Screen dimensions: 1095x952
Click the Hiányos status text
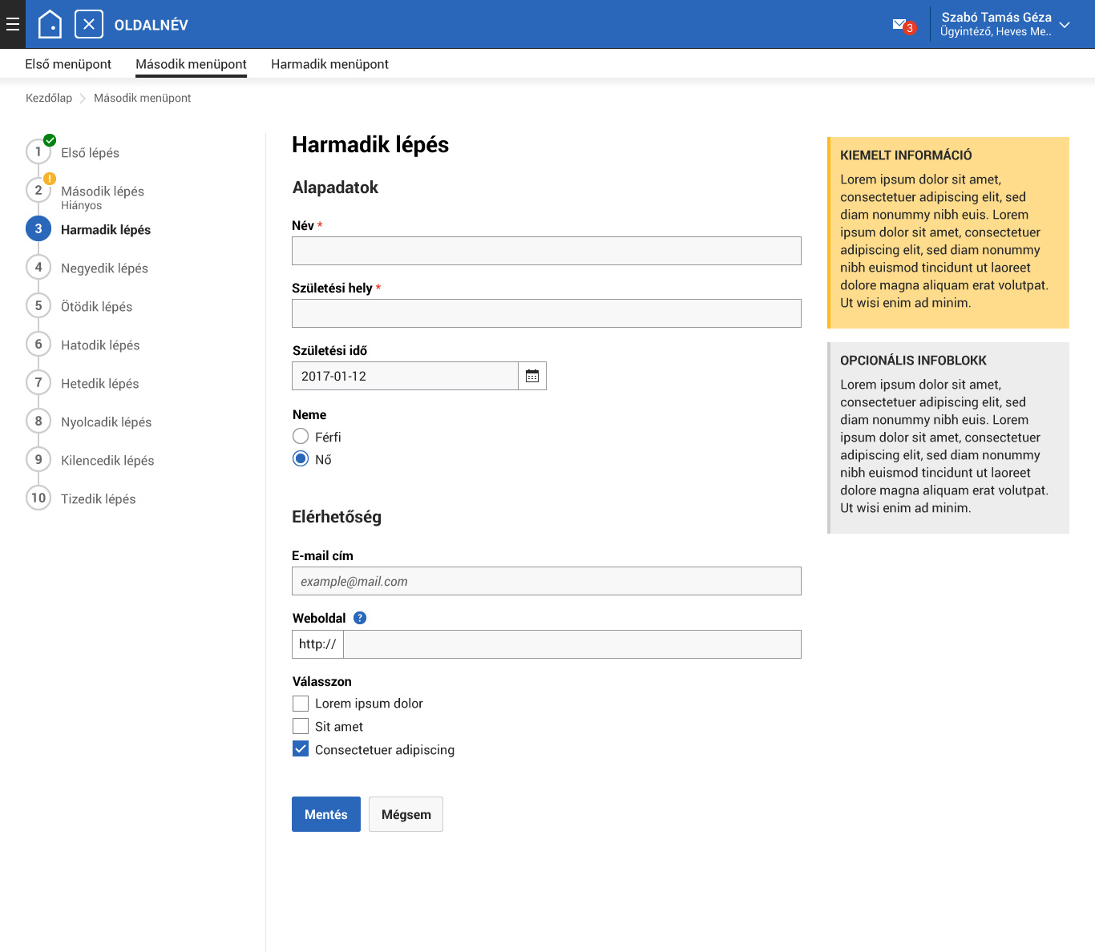(x=81, y=206)
